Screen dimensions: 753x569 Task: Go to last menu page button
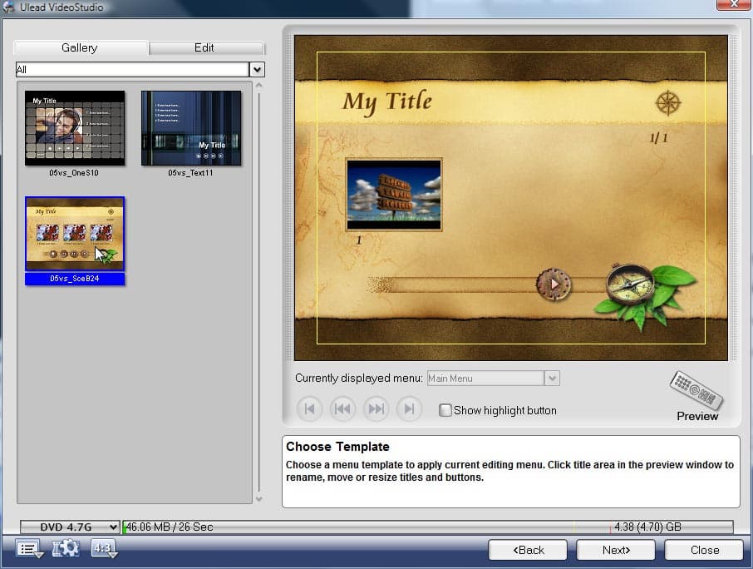[x=409, y=409]
